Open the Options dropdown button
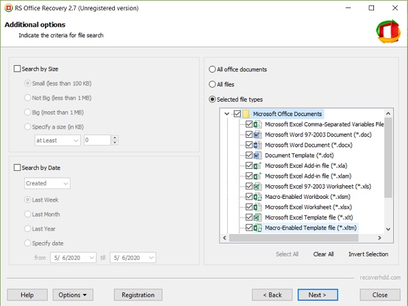 tap(73, 295)
